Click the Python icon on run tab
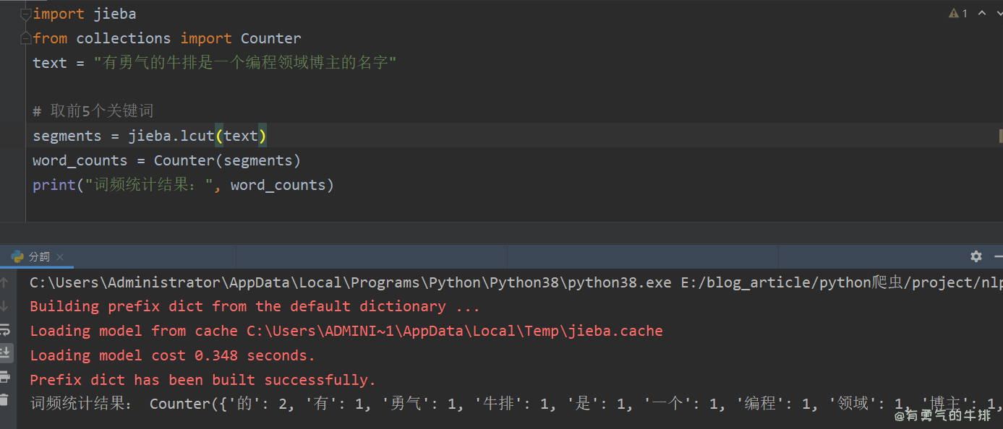The image size is (1003, 429). pos(17,256)
